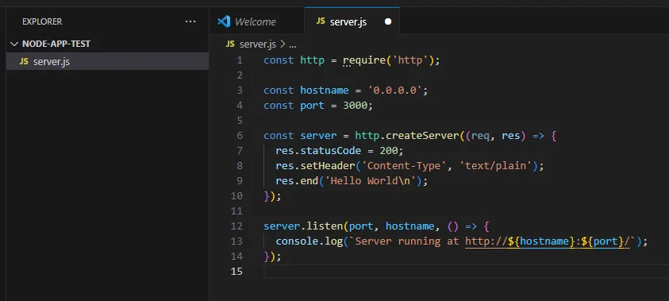669x301 pixels.
Task: Click line number 12 in the gutter
Action: [236, 226]
